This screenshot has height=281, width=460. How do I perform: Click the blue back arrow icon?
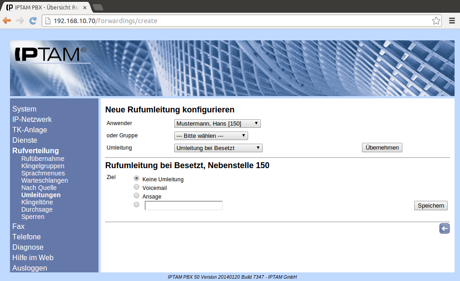tap(444, 228)
